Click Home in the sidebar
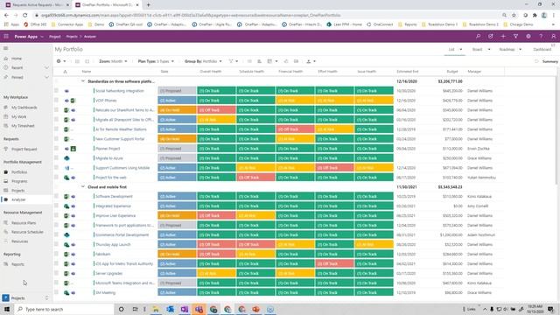 pyautogui.click(x=17, y=59)
